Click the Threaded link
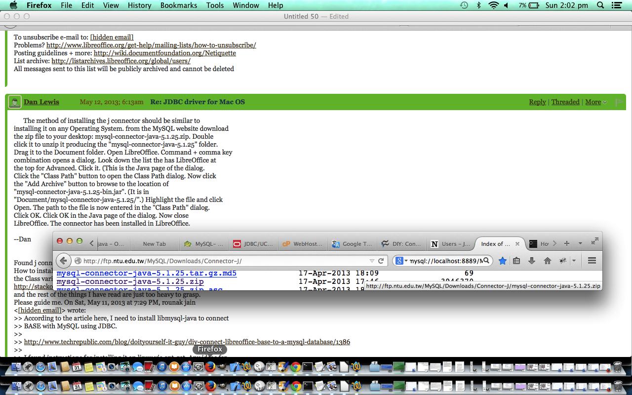The width and height of the screenshot is (632, 395). 565,102
